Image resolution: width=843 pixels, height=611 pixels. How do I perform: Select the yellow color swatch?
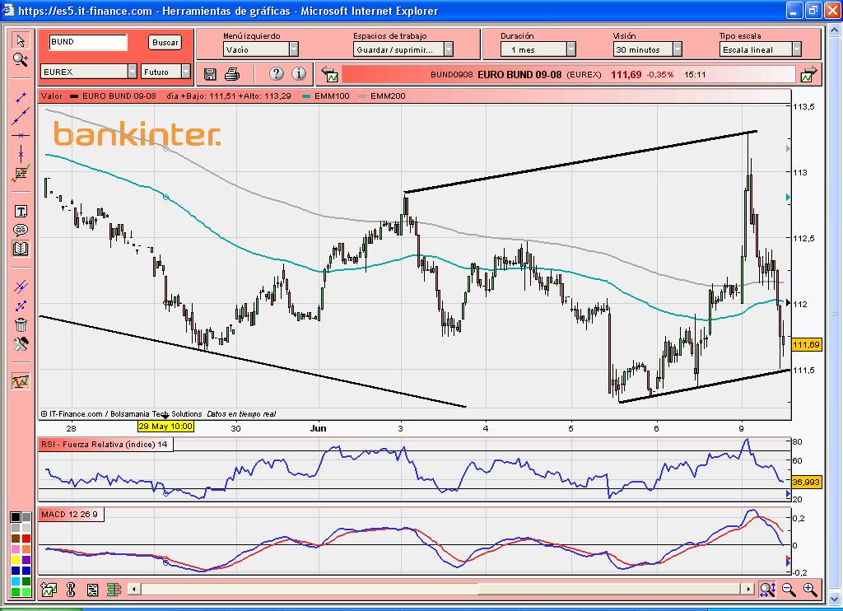16,560
